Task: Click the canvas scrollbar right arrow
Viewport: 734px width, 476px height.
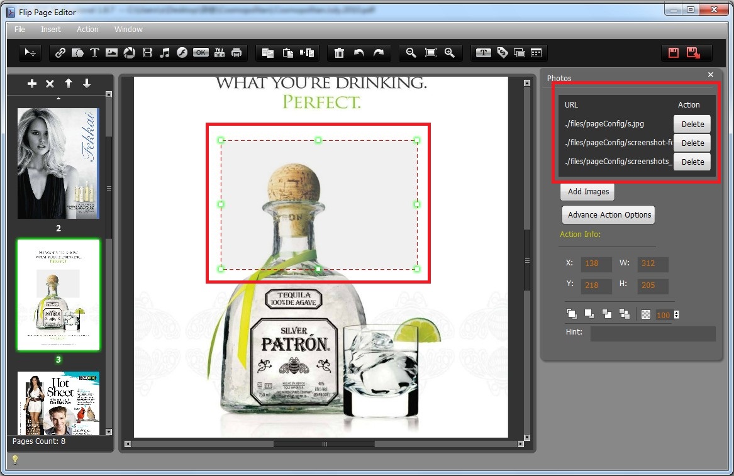Action: coord(521,444)
